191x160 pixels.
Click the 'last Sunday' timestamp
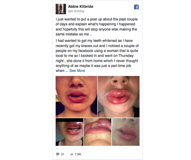click(x=76, y=11)
